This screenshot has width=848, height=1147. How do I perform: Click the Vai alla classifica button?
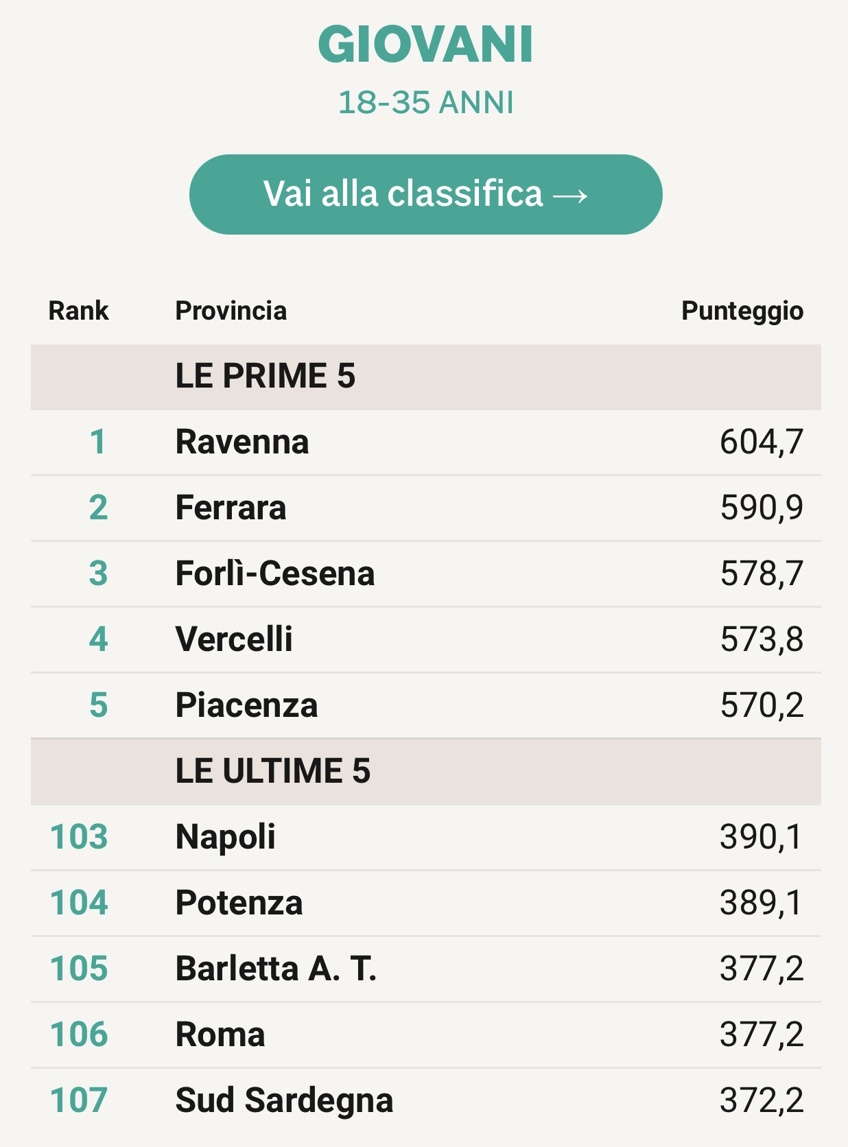coord(425,194)
